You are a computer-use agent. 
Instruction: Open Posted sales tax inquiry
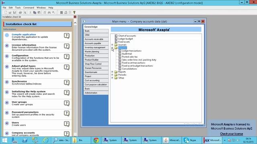130,57
